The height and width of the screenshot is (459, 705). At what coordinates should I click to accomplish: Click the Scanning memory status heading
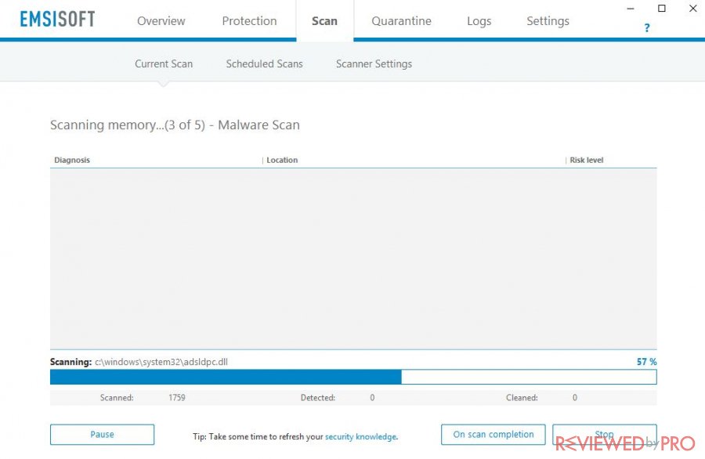coord(175,125)
